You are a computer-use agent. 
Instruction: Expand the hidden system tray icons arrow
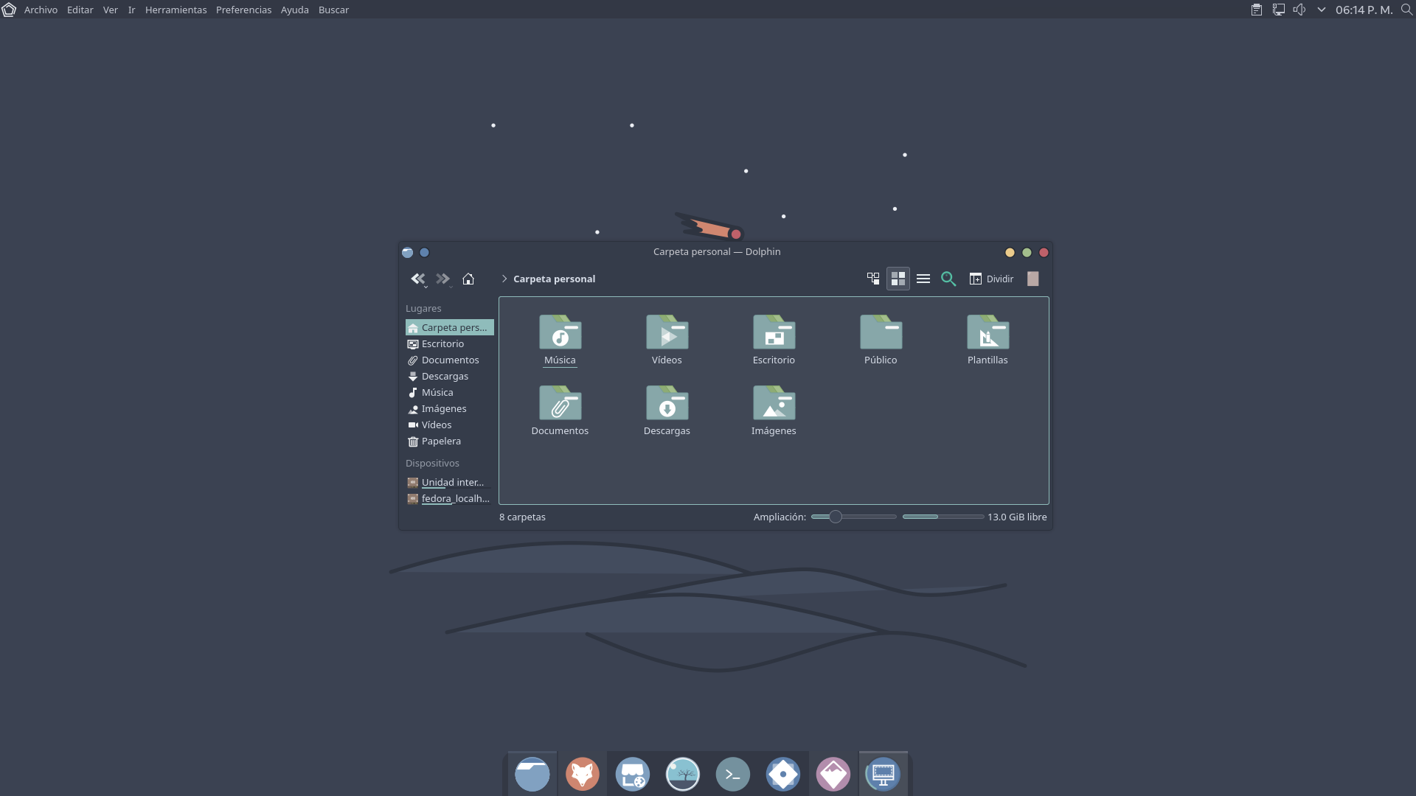[x=1321, y=10]
